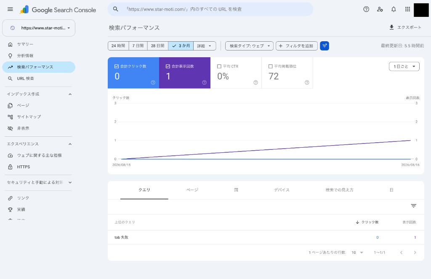The width and height of the screenshot is (431, 279).
Task: Select the 7 日間 date range
Action: click(138, 46)
